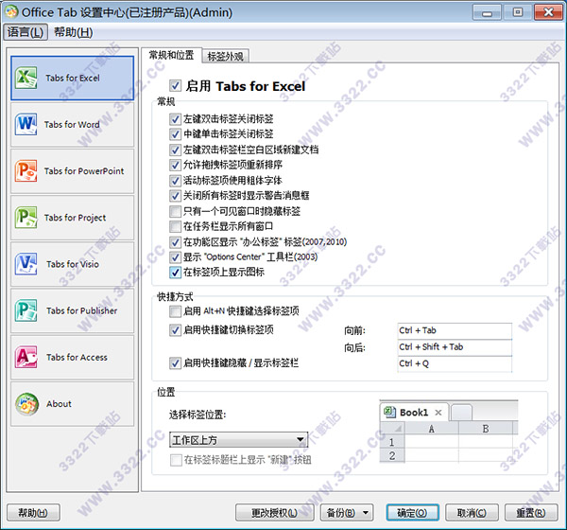Toggle 启用 Tabs for Excel checkbox
Viewport: 567px width, 530px height.
pyautogui.click(x=176, y=86)
